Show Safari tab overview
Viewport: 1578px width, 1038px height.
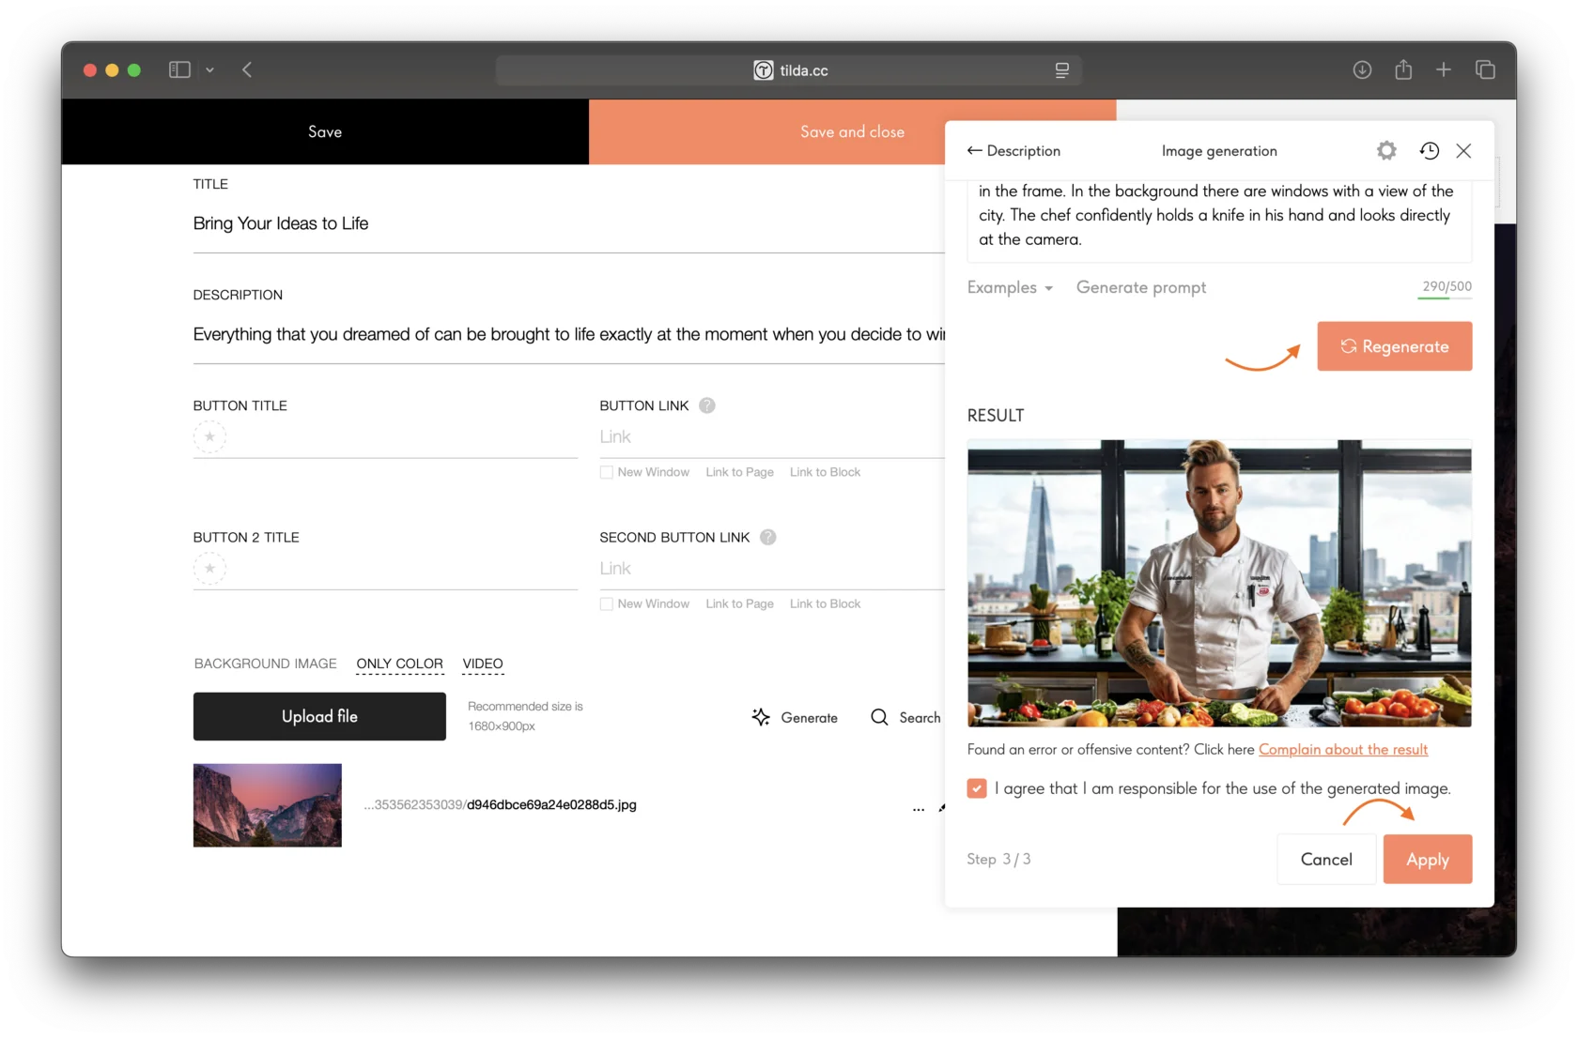click(x=1485, y=69)
